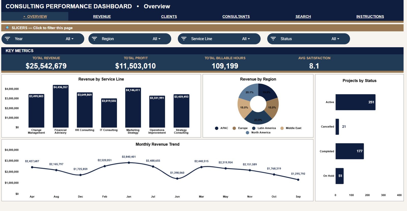
Task: Switch to the OVERVIEW tab
Action: pos(35,16)
